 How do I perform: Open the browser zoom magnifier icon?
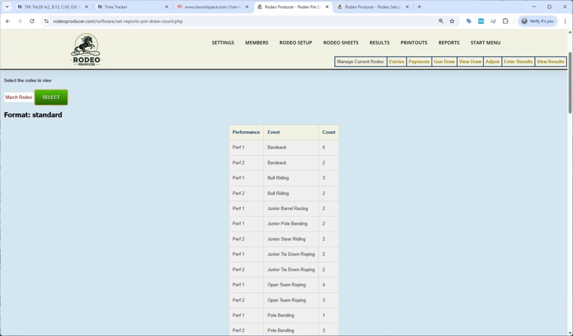coord(441,21)
